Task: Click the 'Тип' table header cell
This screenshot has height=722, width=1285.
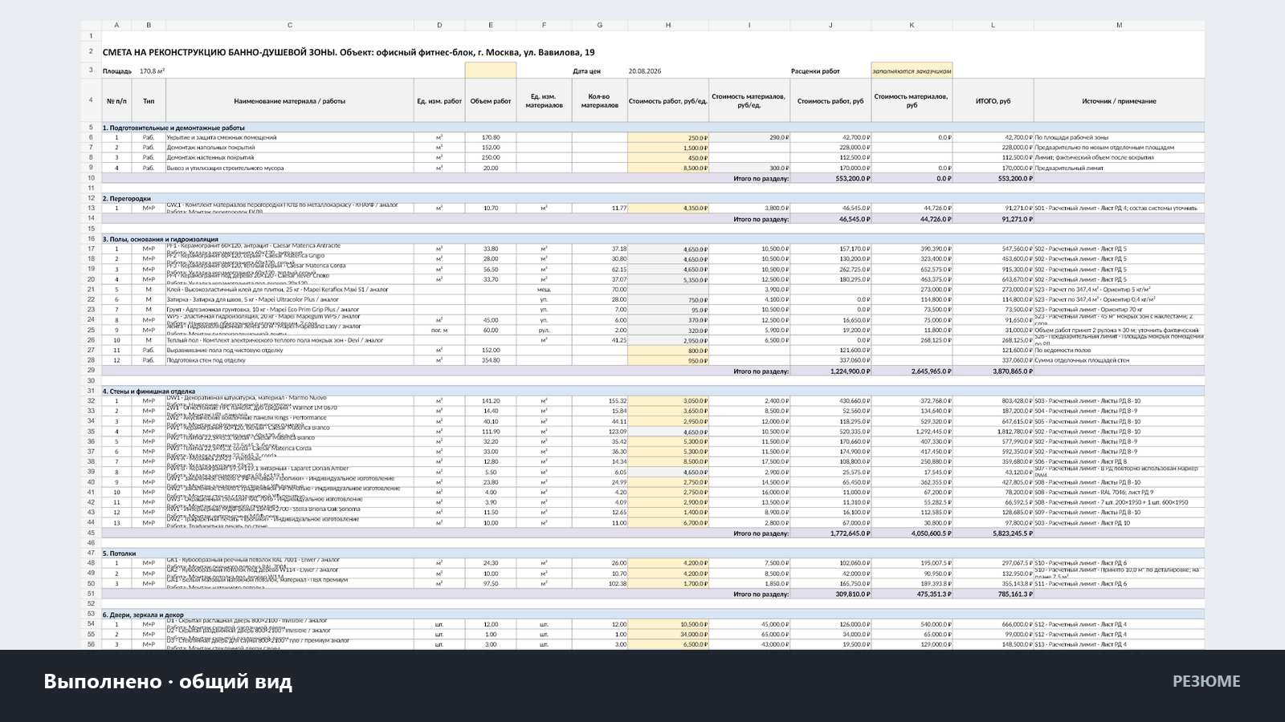Action: click(149, 101)
